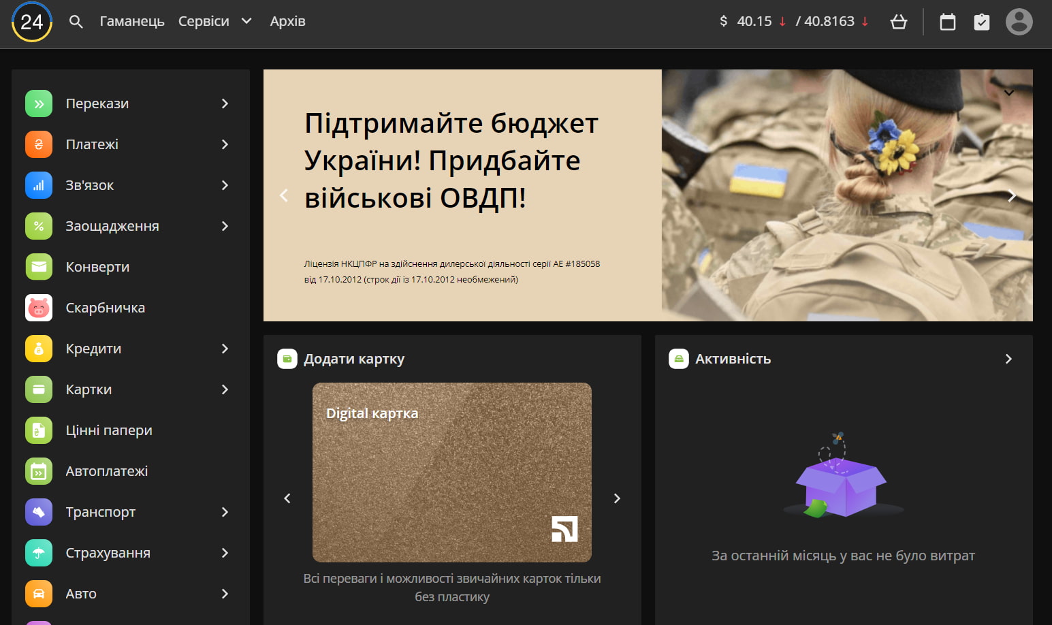
Task: Click the orange Платежі icon
Action: pos(39,144)
